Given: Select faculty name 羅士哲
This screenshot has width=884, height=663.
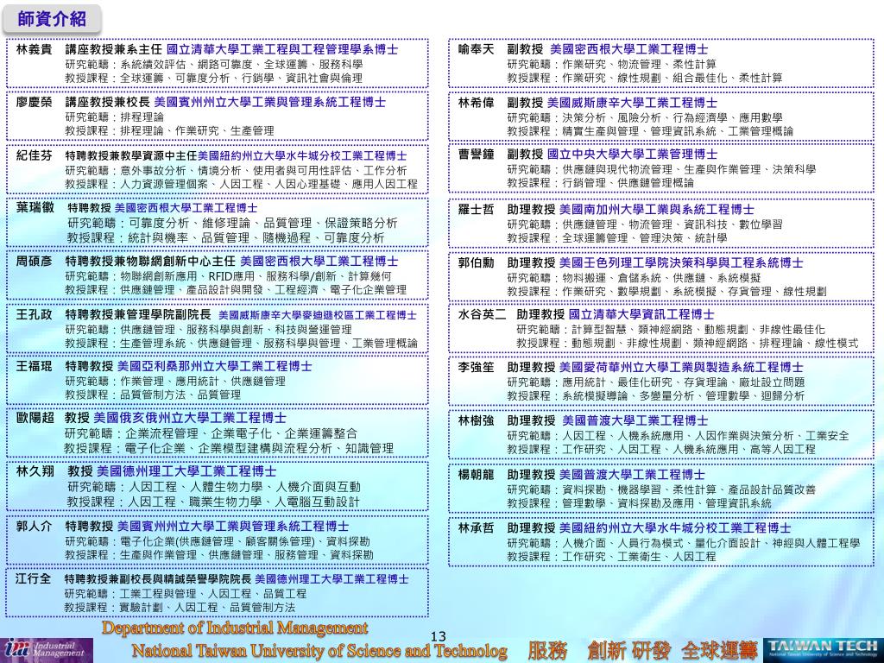Looking at the screenshot, I should (476, 209).
